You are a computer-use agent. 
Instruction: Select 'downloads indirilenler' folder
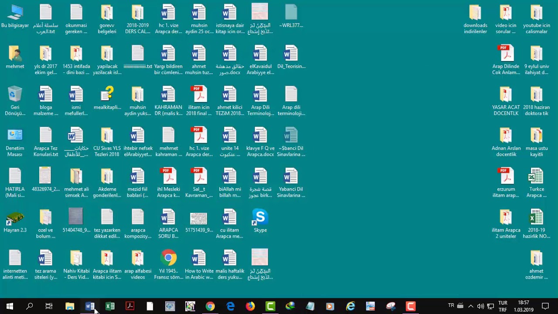click(x=475, y=19)
